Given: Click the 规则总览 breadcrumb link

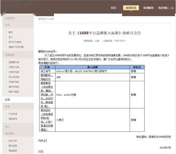Looking at the screenshot, I should click(x=42, y=19).
